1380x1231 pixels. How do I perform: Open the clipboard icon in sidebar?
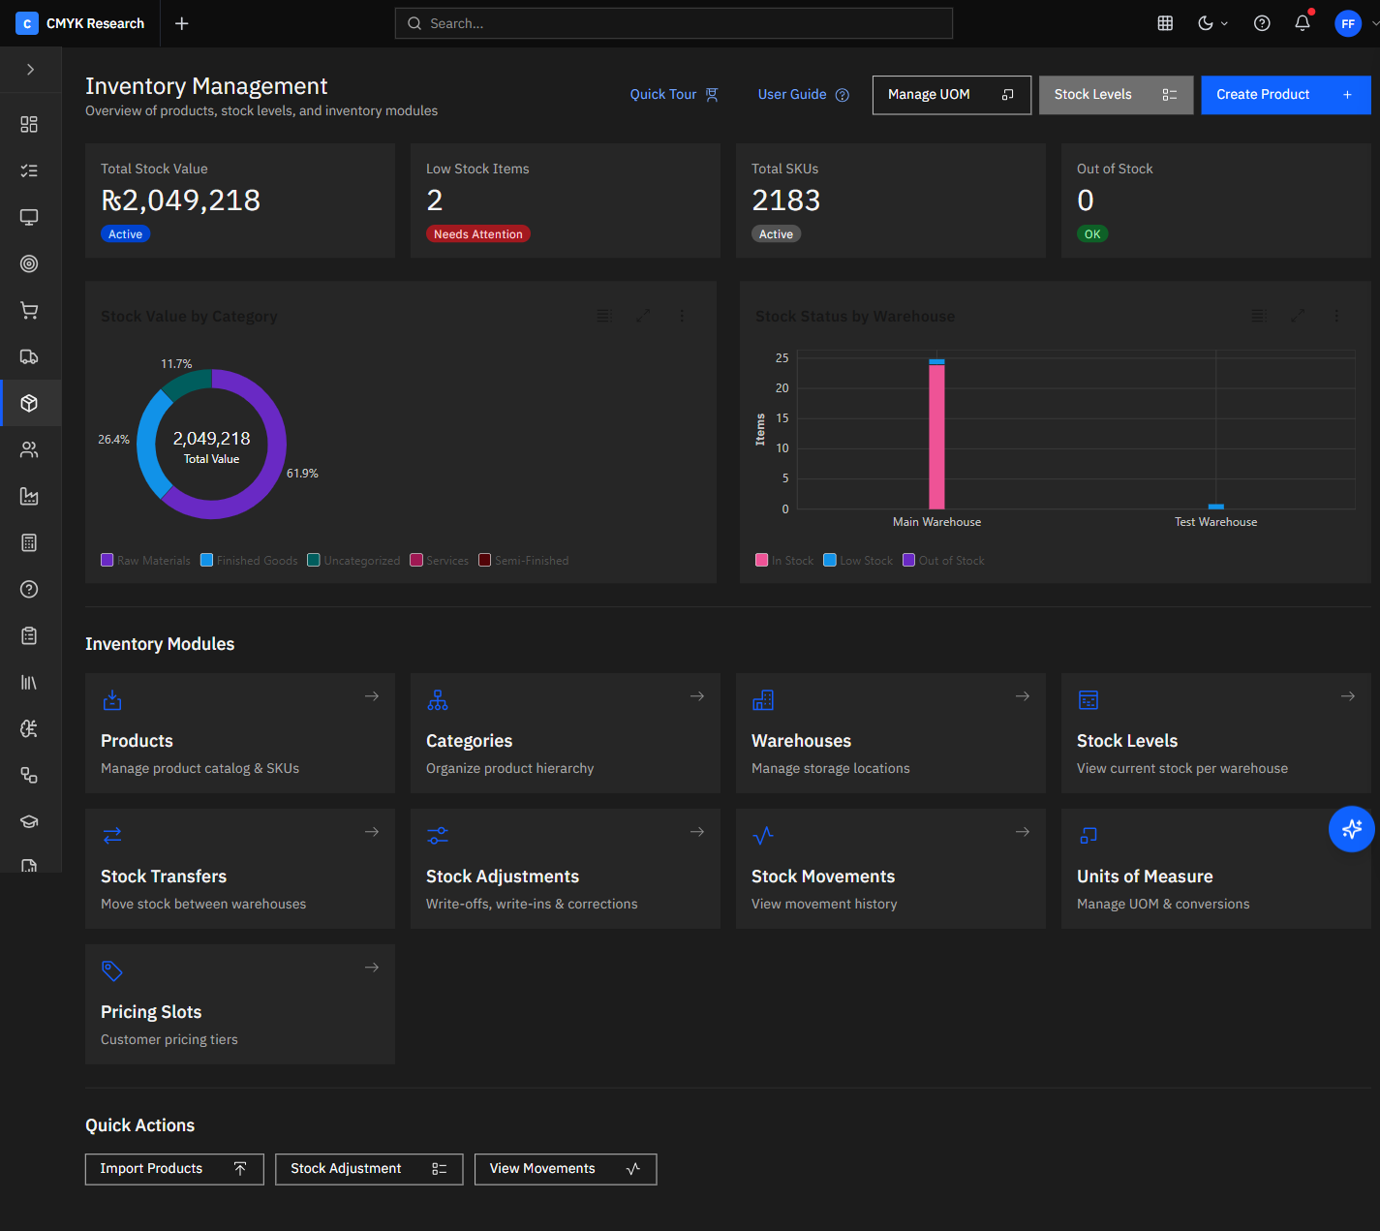[29, 635]
